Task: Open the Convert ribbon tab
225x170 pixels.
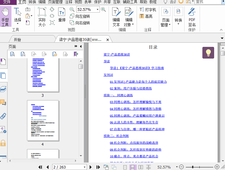Action: (32, 2)
